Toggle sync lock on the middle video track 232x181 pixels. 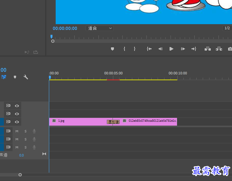pos(8,114)
